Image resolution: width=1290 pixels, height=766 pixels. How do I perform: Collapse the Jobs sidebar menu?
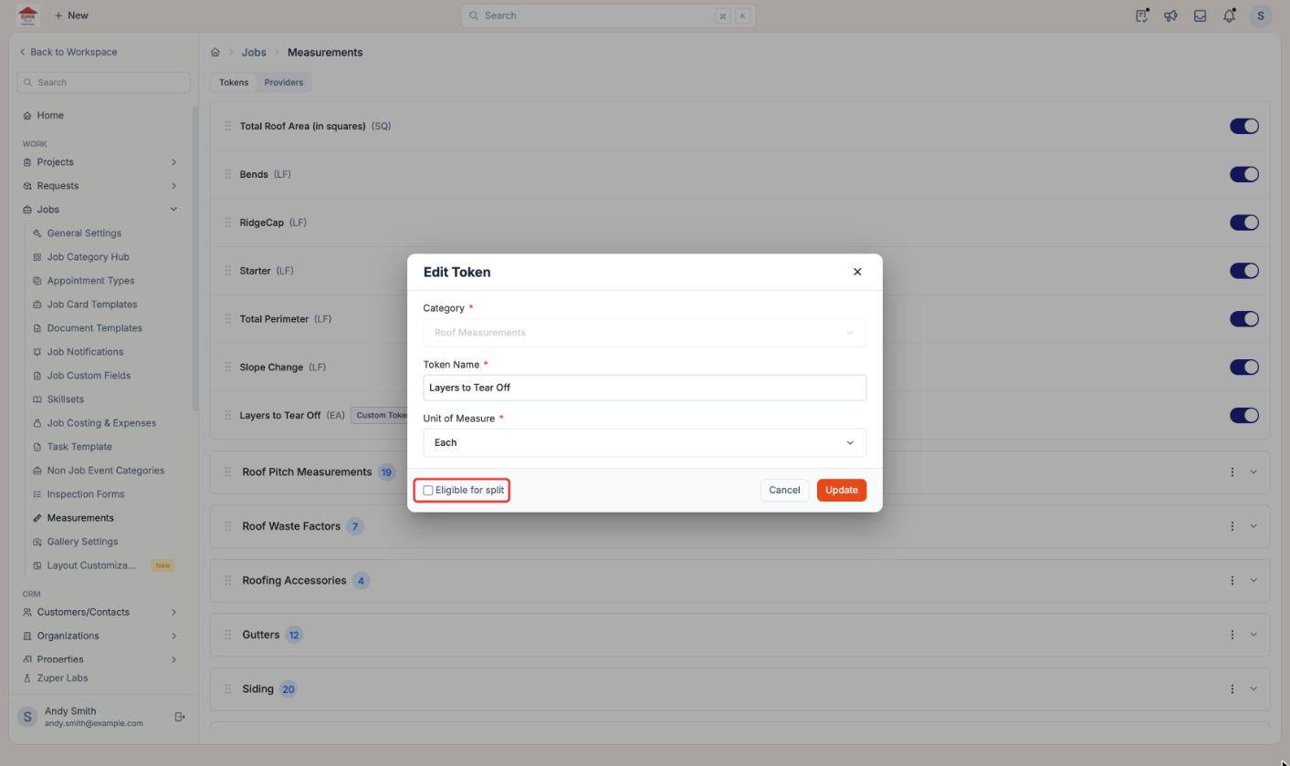pyautogui.click(x=173, y=210)
